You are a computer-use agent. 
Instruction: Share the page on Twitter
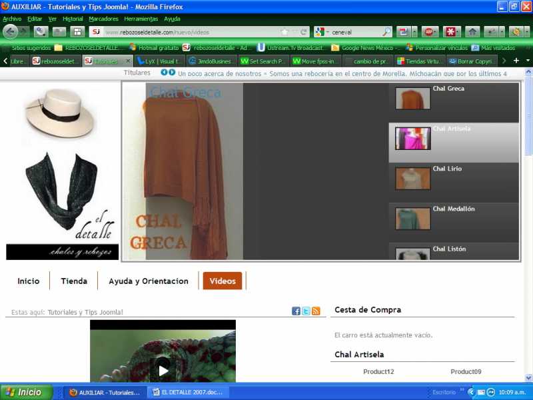[x=306, y=311]
